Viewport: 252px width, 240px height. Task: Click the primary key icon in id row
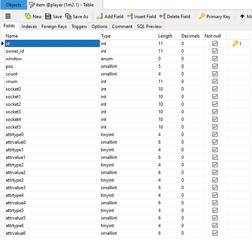tap(235, 44)
